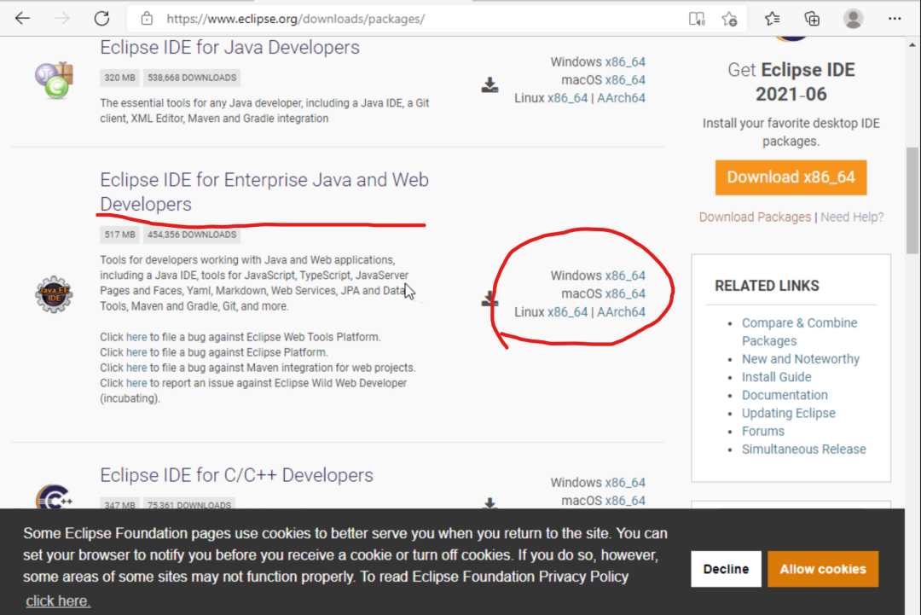This screenshot has height=615, width=921.
Task: Reload the page with the refresh icon
Action: point(101,18)
